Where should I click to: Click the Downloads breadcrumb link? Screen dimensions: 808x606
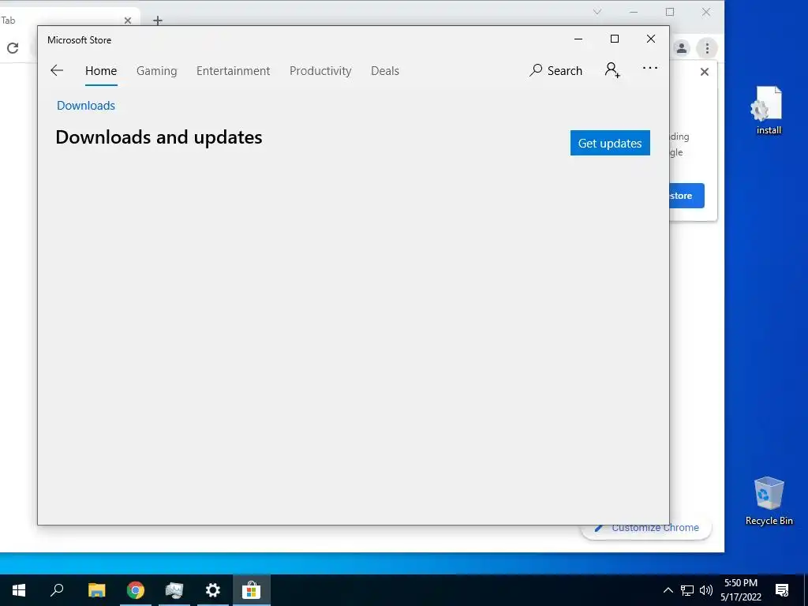tap(86, 106)
